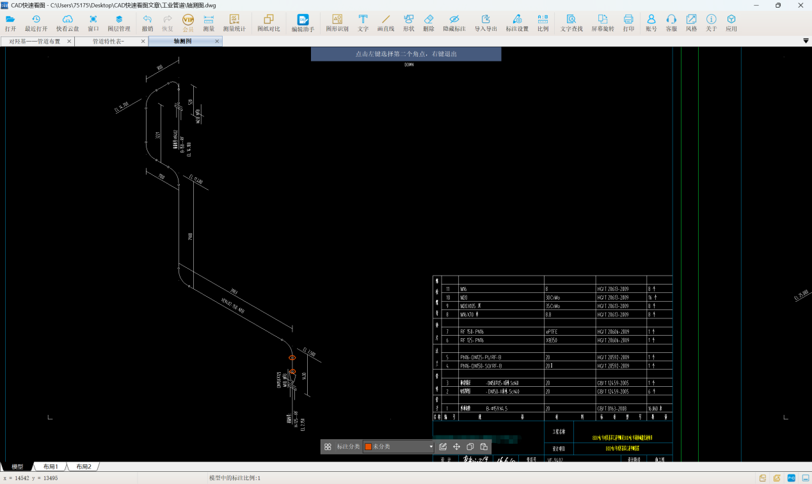The image size is (812, 484).
Task: Expand the 未分类 annotation category dropdown
Action: point(431,447)
